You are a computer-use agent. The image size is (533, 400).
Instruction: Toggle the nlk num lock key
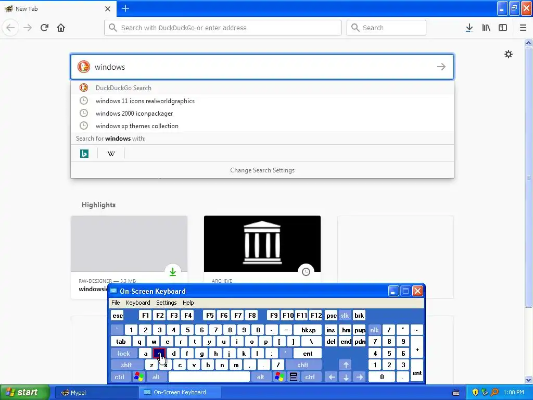coord(374,330)
